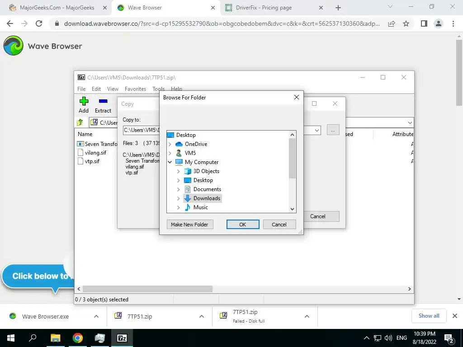Image resolution: width=463 pixels, height=347 pixels.
Task: Click the Name column header
Action: (85, 134)
